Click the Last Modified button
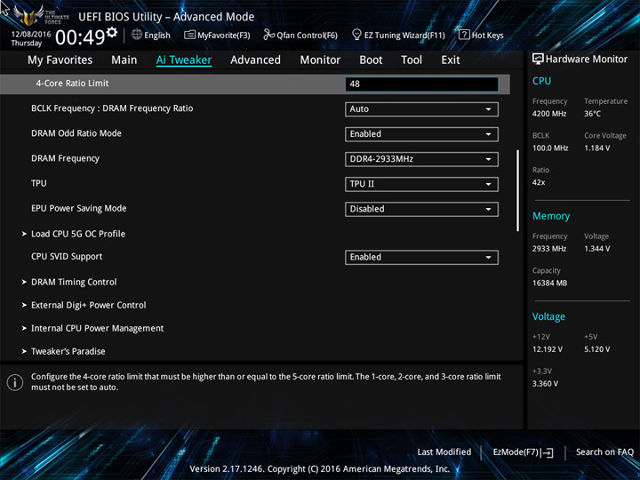Viewport: 640px width, 480px height. click(x=444, y=452)
